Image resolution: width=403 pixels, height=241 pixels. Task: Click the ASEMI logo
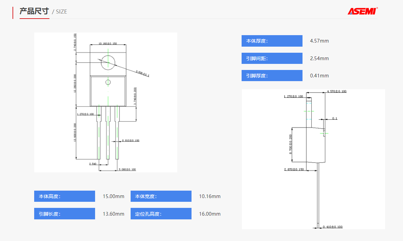[362, 11]
